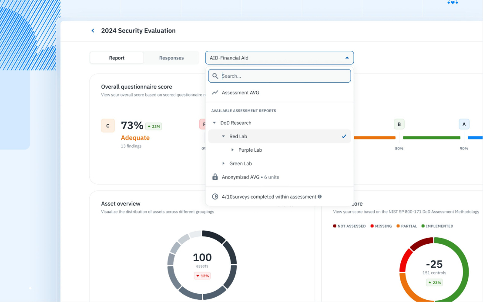Expand the Green Lab tree arrow
This screenshot has height=302, width=483.
tap(223, 163)
